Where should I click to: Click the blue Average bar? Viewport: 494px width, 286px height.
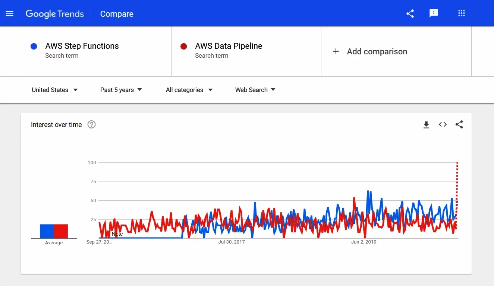[47, 231]
